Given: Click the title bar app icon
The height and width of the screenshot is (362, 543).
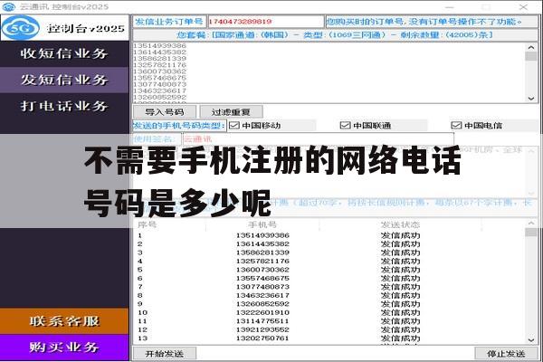Looking at the screenshot, I should coord(9,6).
